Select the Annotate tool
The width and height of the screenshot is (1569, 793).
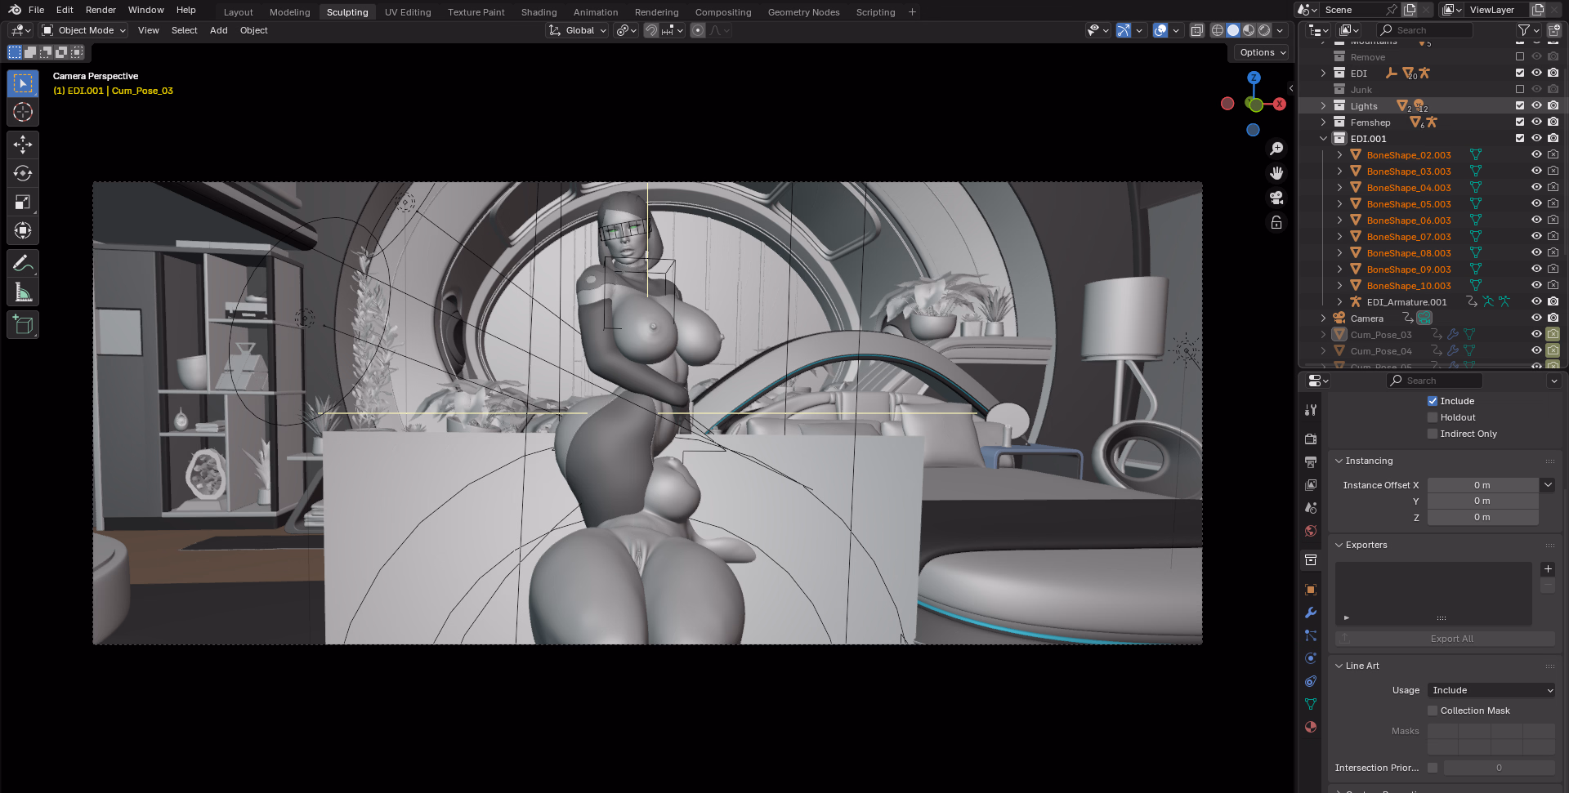coord(23,264)
